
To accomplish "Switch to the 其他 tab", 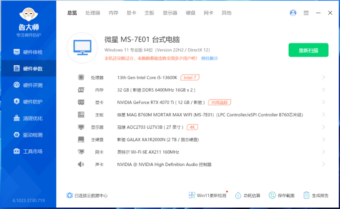I will click(226, 13).
